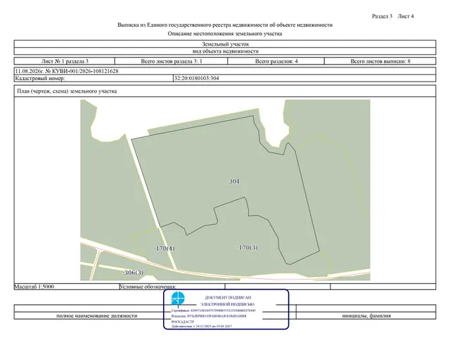Click the stamp owner line 'ПУБЛИЧНО-ПРАВОВАЯ КОМПАНИЯ'

(209, 316)
